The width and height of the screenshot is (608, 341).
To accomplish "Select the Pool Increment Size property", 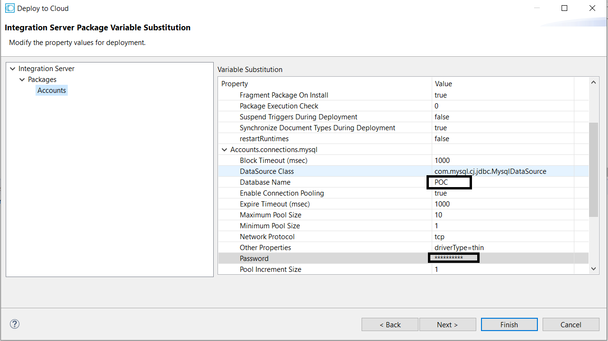I will click(x=271, y=269).
